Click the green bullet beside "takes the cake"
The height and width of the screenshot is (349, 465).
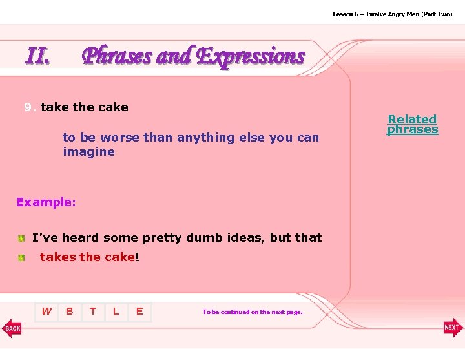(21, 258)
